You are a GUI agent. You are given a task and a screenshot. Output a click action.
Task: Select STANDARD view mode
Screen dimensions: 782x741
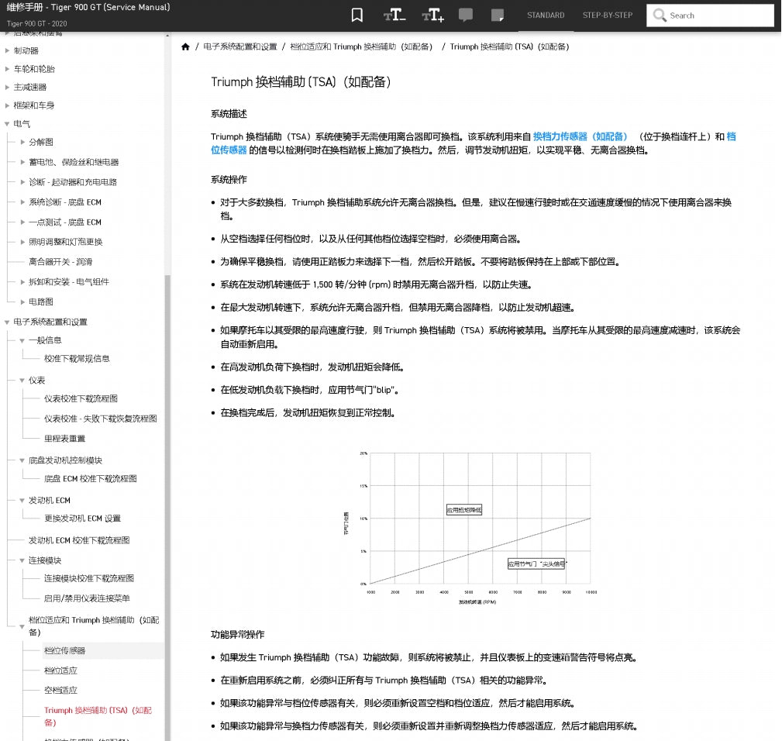[x=546, y=15]
